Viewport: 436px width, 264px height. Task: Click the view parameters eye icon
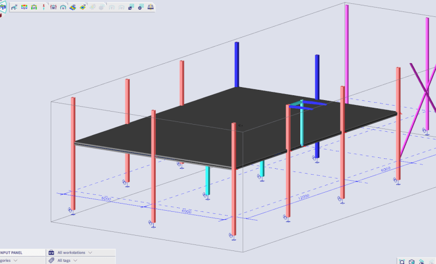point(421,261)
